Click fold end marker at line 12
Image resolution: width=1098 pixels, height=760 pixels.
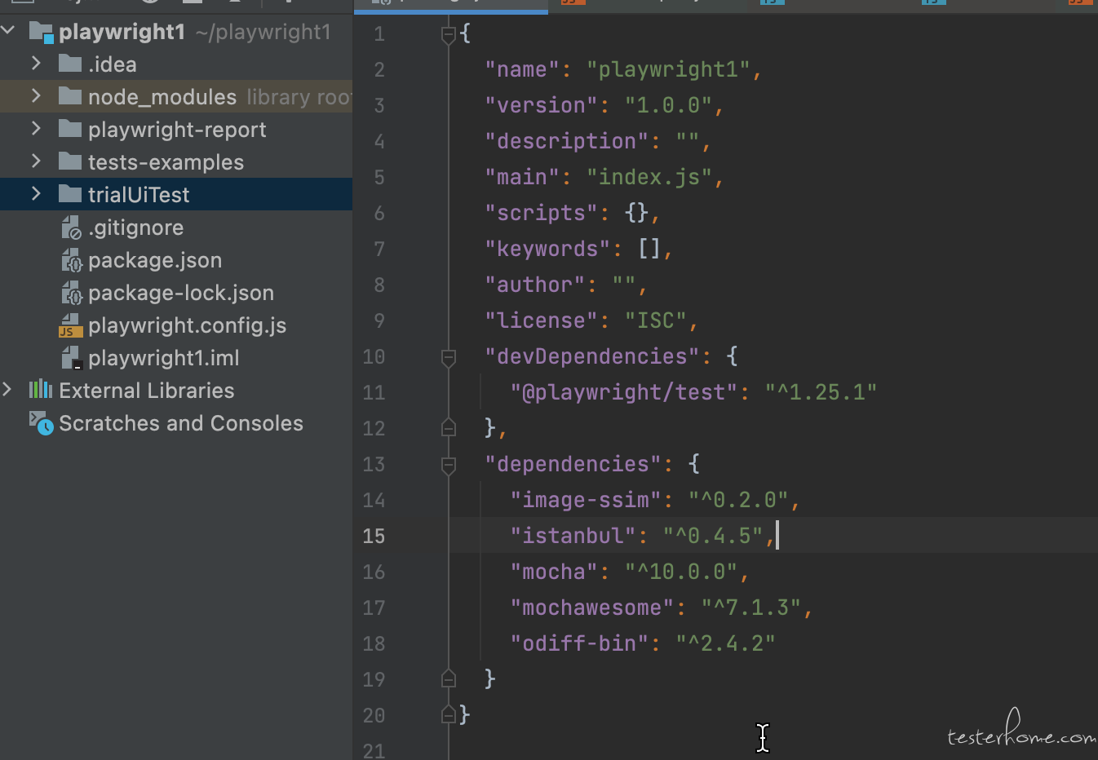tap(448, 427)
